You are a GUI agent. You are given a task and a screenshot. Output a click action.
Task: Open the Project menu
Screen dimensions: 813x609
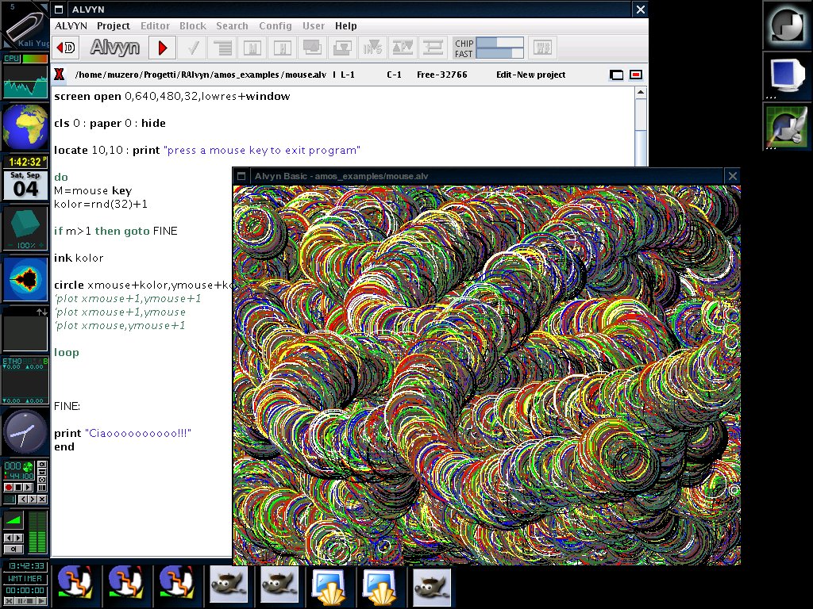point(114,26)
